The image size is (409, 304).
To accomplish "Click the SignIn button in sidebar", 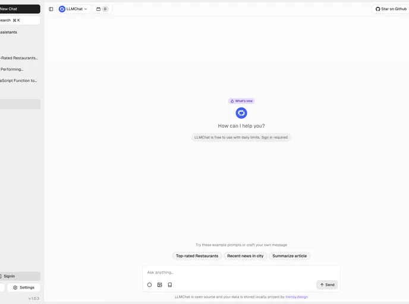I will pyautogui.click(x=20, y=276).
